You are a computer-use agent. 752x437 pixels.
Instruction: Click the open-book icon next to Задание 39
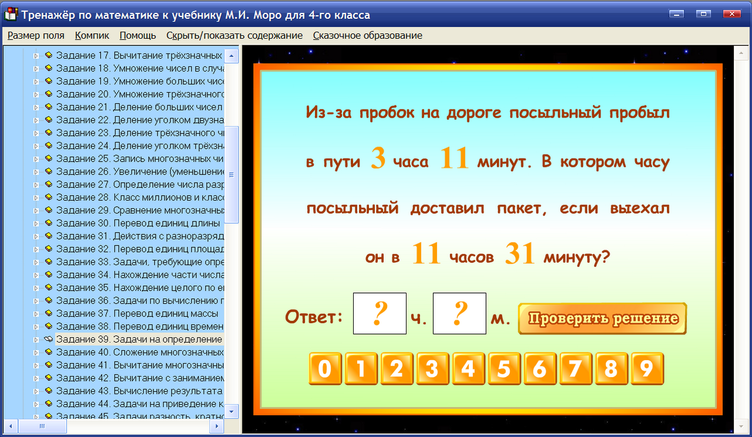pyautogui.click(x=49, y=339)
